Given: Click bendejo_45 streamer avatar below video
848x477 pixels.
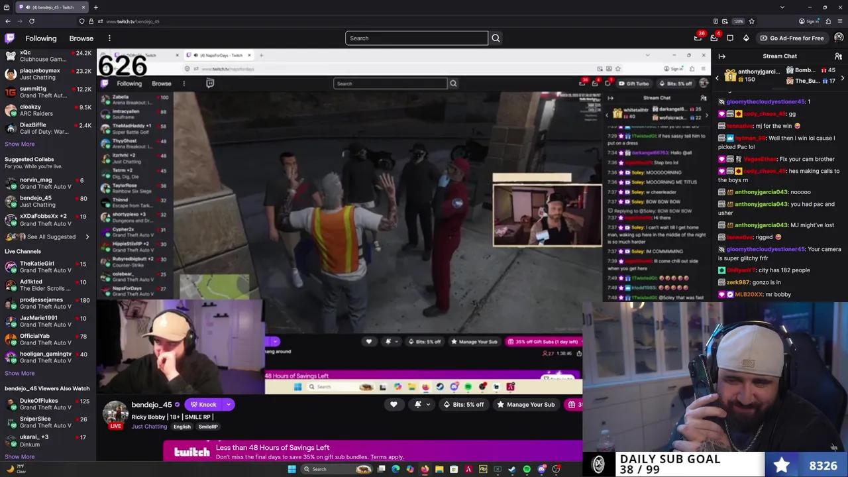Looking at the screenshot, I should click(115, 413).
